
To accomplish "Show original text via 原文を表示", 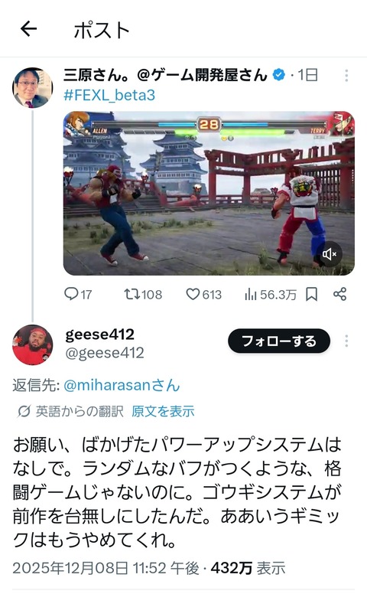I will [163, 411].
